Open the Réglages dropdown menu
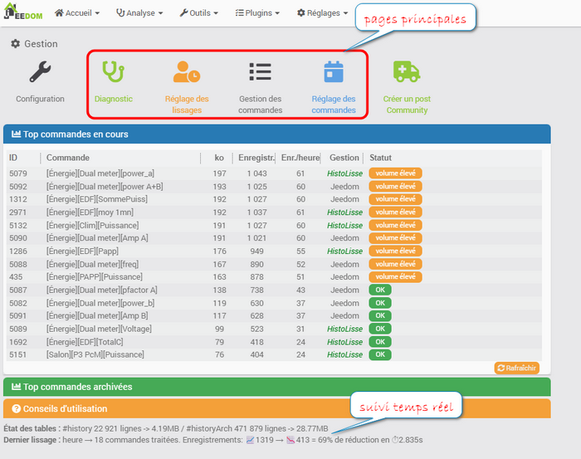 [x=323, y=13]
